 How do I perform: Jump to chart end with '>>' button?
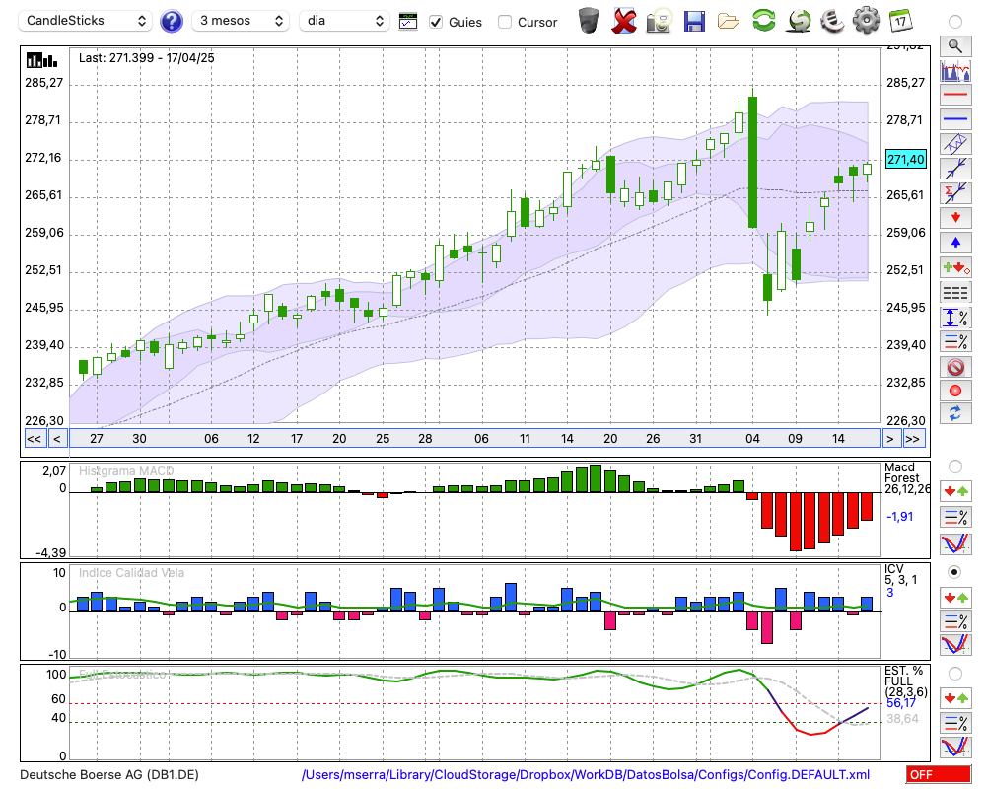coord(914,439)
